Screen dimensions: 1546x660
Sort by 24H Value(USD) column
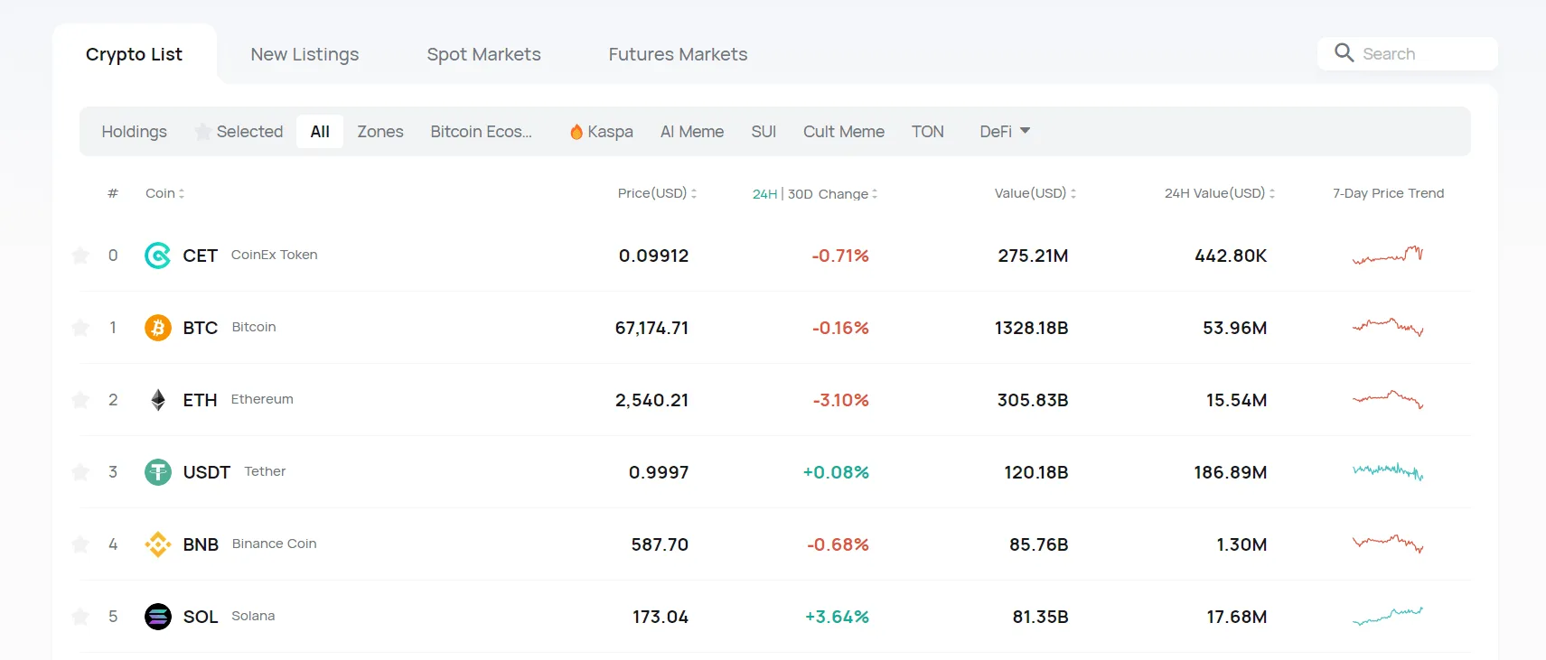point(1220,193)
